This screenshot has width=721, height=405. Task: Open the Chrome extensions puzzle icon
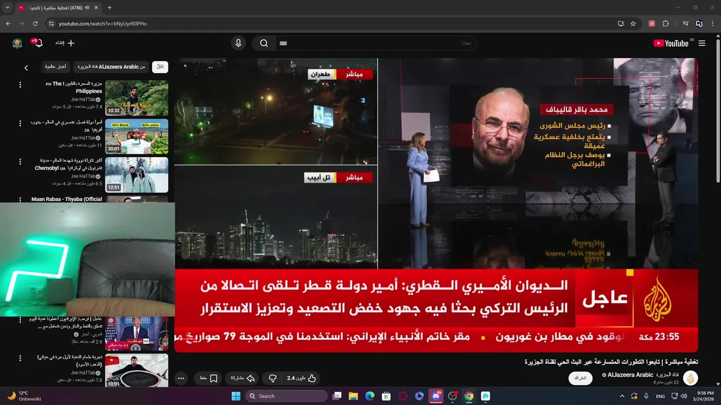[x=665, y=24]
